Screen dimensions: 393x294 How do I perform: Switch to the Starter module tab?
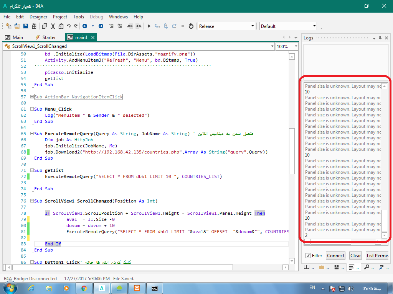46,38
